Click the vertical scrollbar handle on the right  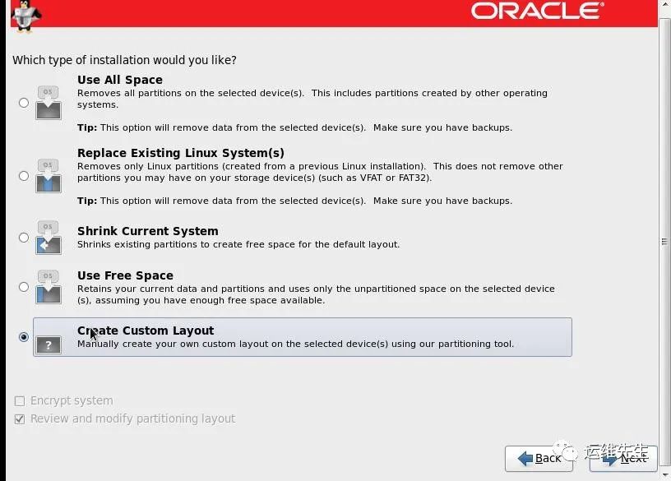tap(664, 242)
